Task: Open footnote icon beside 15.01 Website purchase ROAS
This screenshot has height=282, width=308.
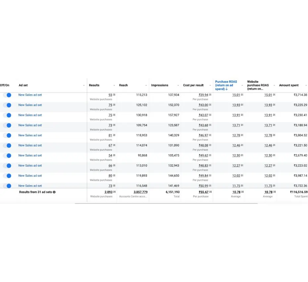Action: point(274,95)
